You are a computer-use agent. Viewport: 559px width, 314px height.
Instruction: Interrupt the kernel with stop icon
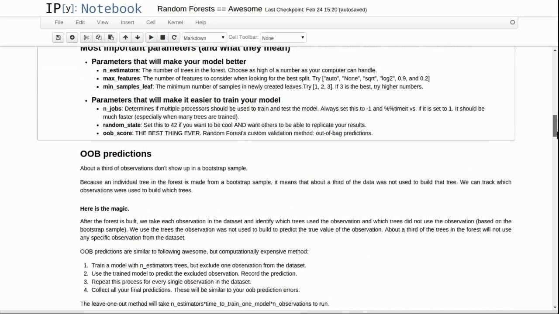tap(163, 38)
